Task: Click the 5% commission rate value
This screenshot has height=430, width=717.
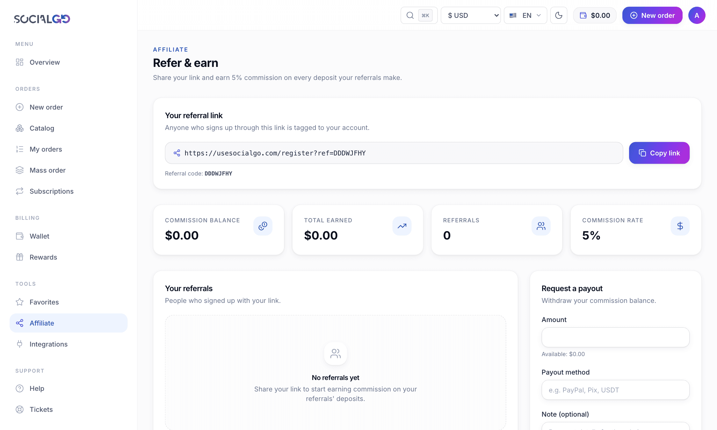Action: click(x=591, y=235)
